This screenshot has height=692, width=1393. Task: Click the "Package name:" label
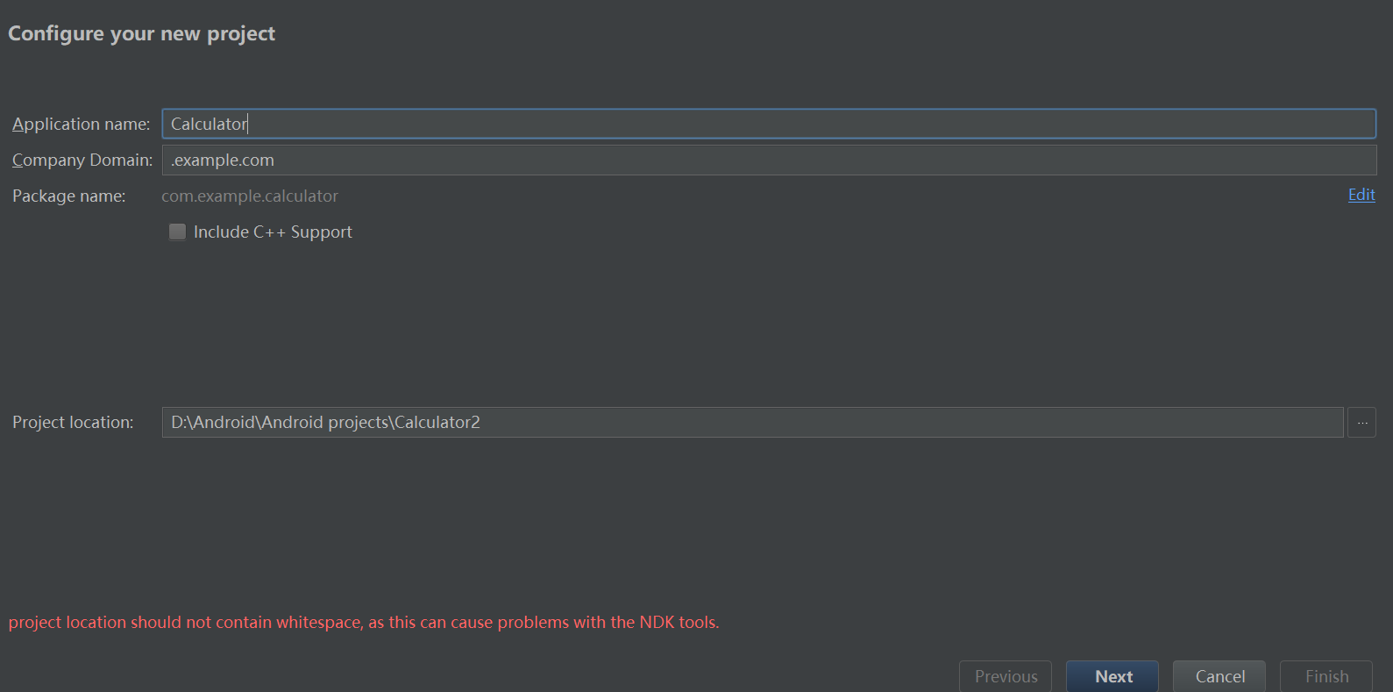[x=69, y=196]
